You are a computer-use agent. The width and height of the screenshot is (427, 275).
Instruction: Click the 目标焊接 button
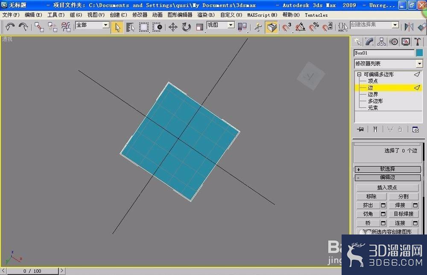(x=404, y=214)
